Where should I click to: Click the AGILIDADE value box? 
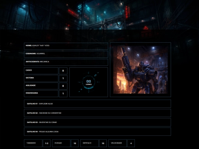point(63,86)
